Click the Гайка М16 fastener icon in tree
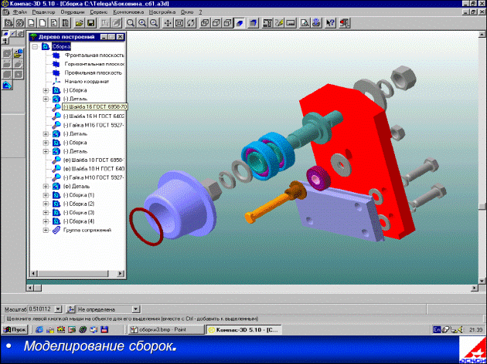This screenshot has height=364, width=487. pyautogui.click(x=56, y=125)
